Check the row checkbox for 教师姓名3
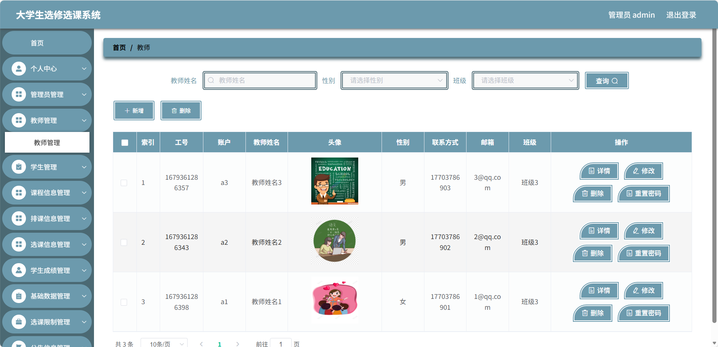Image resolution: width=718 pixels, height=347 pixels. tap(124, 183)
